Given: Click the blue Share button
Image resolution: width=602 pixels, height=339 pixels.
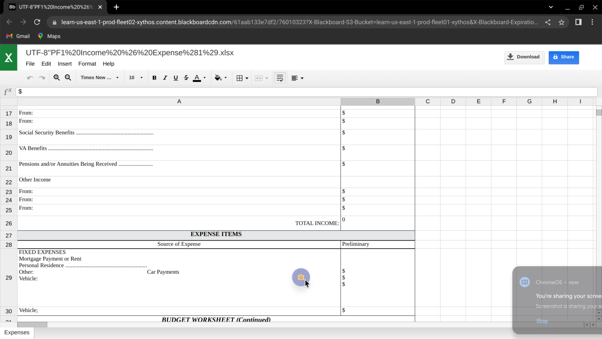Looking at the screenshot, I should 564,57.
